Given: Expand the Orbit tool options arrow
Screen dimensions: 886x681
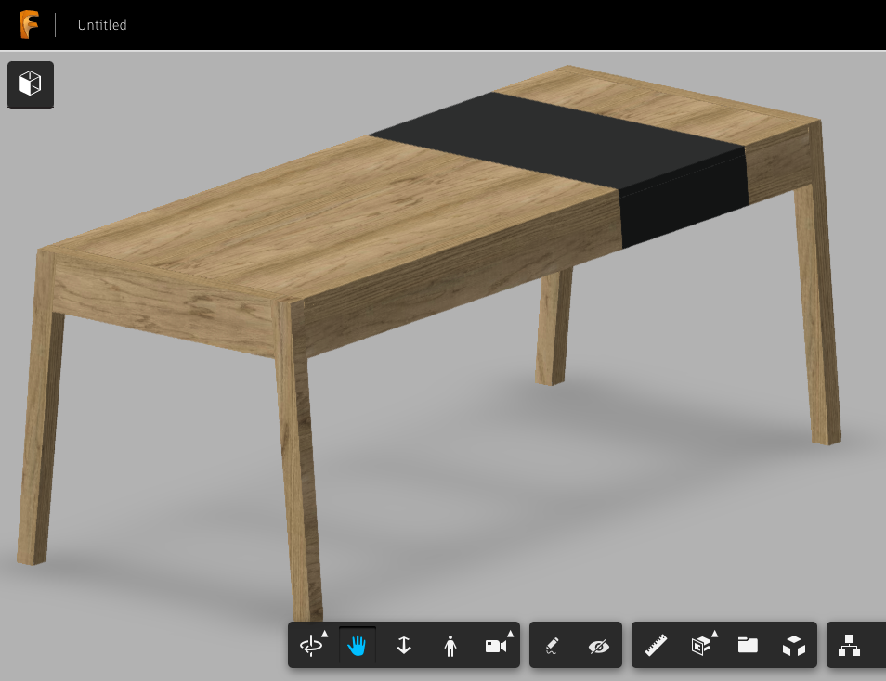Looking at the screenshot, I should click(325, 634).
